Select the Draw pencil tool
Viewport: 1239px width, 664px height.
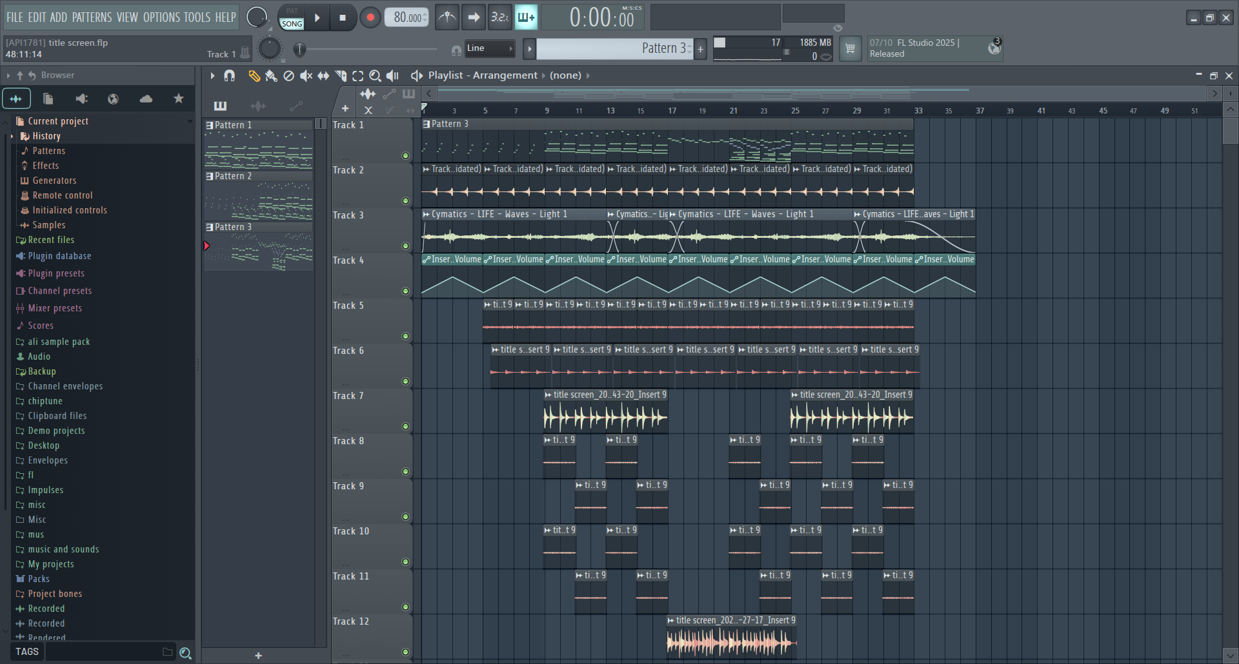pos(254,76)
